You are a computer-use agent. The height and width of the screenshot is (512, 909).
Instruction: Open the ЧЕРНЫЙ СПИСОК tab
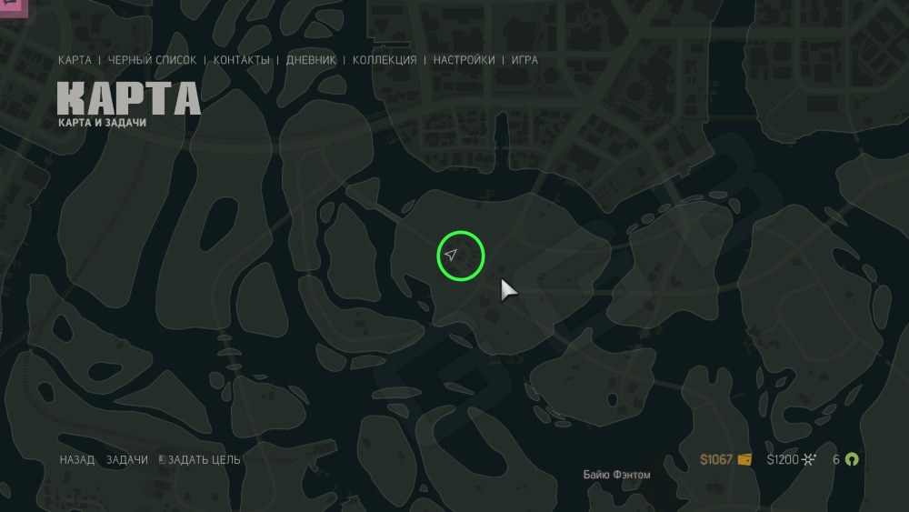(x=152, y=60)
